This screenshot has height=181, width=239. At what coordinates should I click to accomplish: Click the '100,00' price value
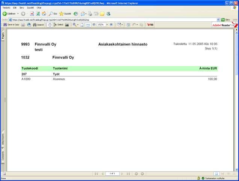pos(212,79)
